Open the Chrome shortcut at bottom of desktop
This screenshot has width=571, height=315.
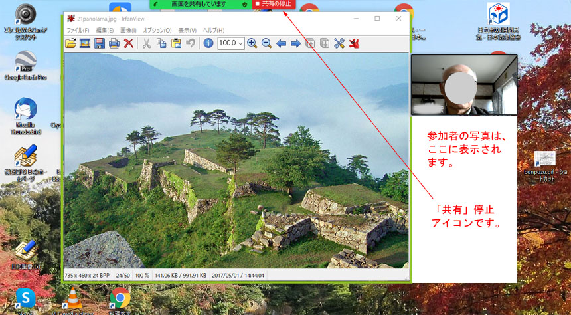[x=120, y=301]
